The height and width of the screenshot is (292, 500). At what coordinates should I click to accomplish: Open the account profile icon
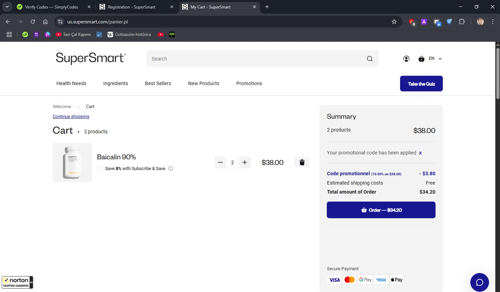coord(406,59)
